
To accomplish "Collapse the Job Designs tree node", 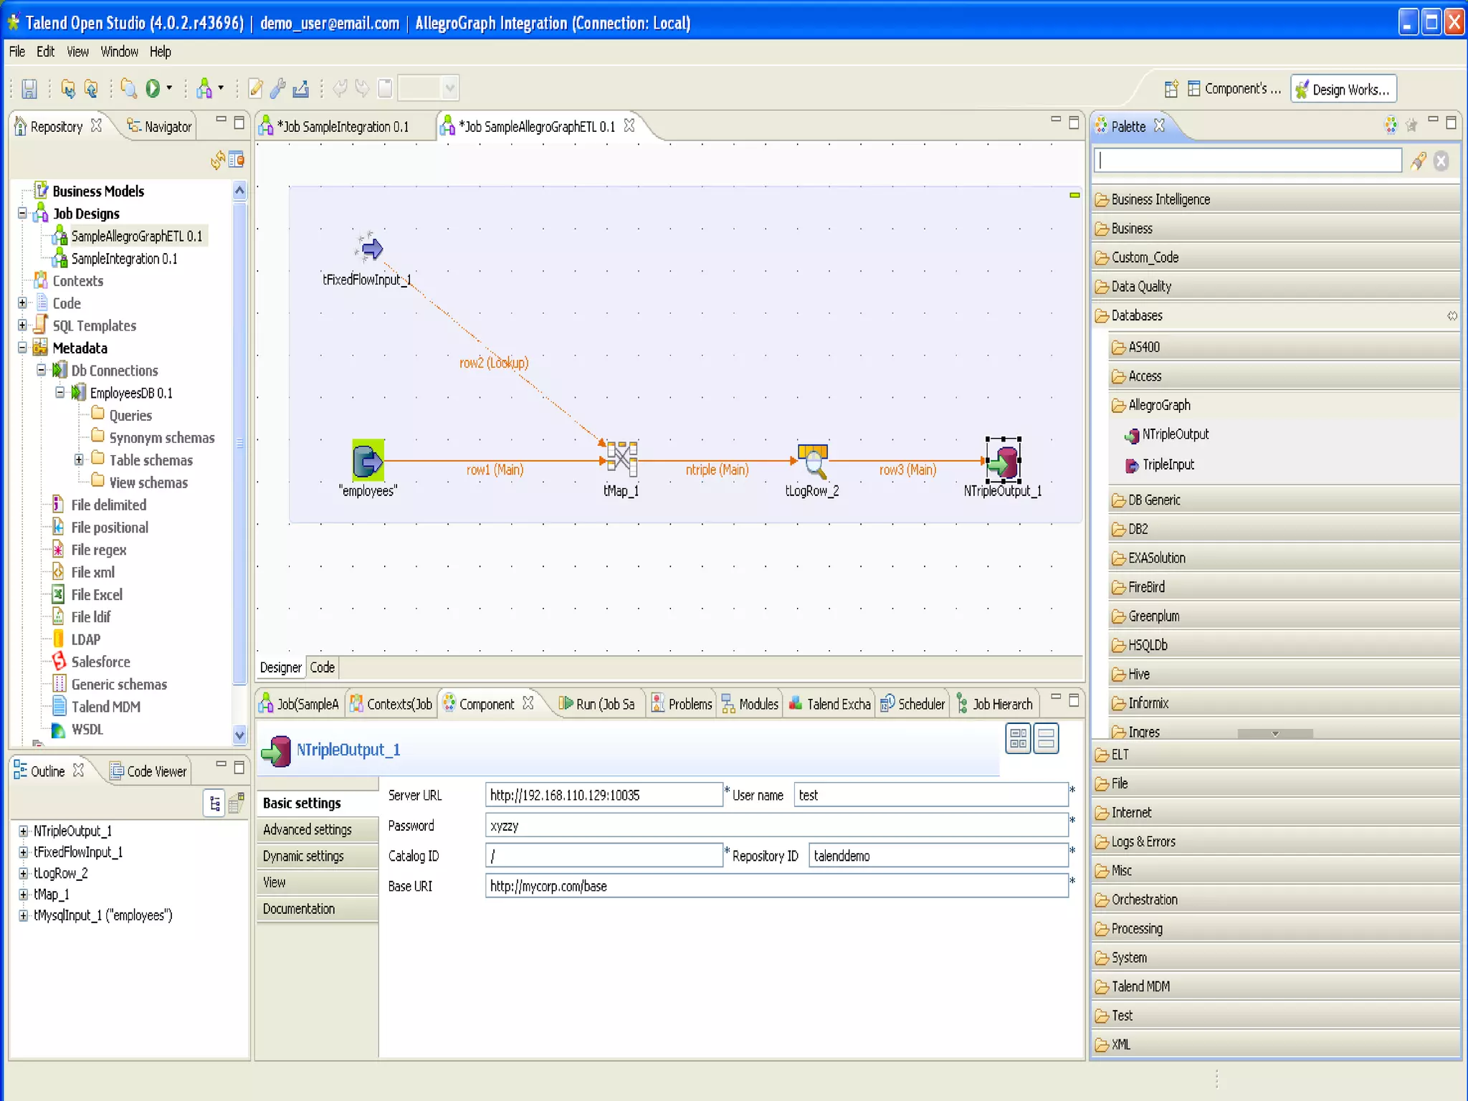I will [23, 213].
